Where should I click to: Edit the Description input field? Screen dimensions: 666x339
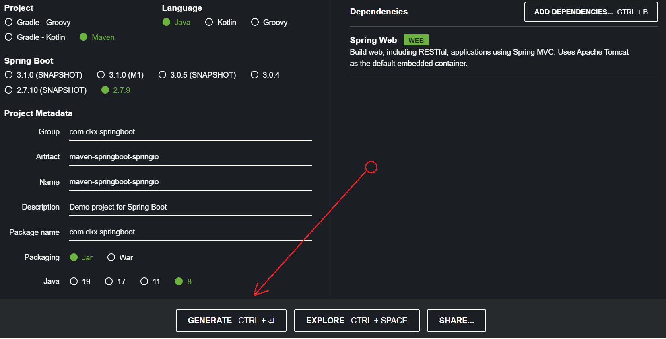click(191, 208)
